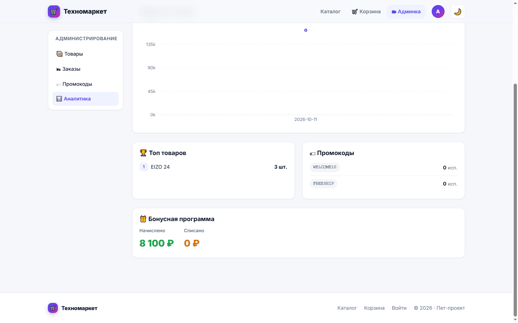Click the scrollbar up arrow
This screenshot has width=518, height=323.
click(515, 3)
